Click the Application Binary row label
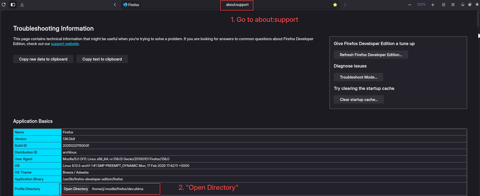The width and height of the screenshot is (480, 196). [x=29, y=179]
